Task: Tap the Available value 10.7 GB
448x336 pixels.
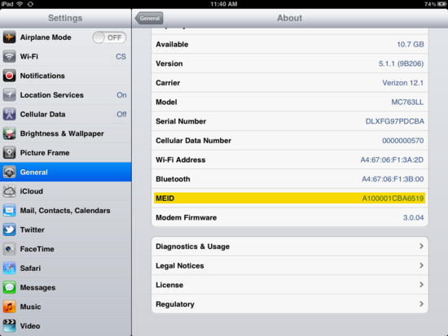Action: [x=411, y=44]
